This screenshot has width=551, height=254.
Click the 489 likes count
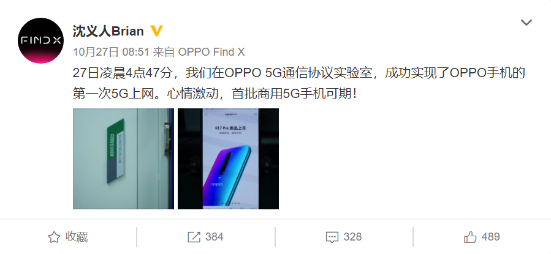coord(490,237)
